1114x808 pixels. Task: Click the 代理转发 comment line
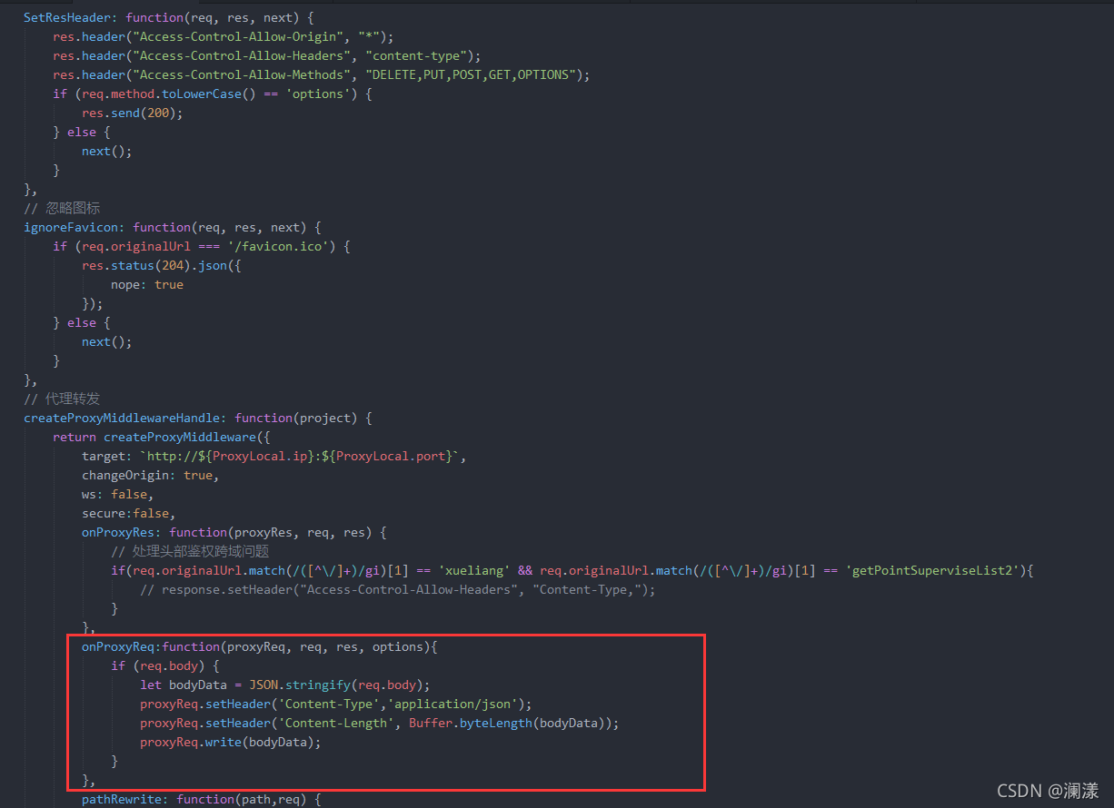point(62,399)
